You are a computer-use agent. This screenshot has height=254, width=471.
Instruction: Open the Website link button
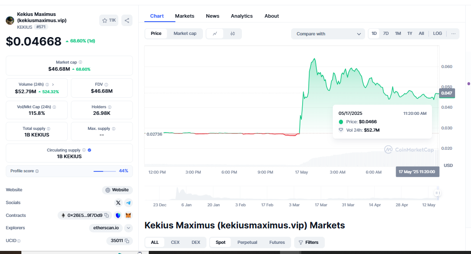(117, 190)
